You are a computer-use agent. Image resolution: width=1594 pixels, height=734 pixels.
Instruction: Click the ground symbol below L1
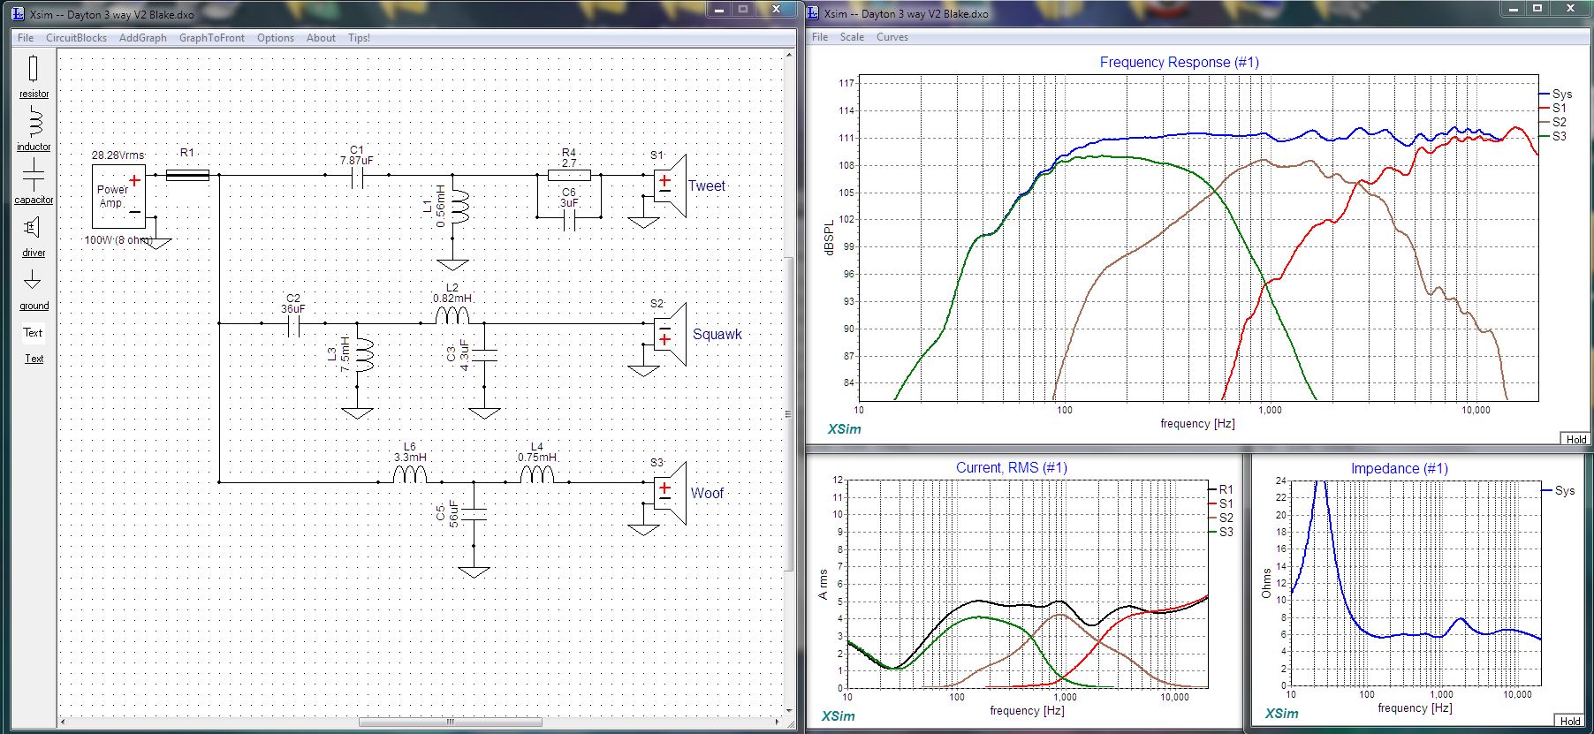coord(453,265)
